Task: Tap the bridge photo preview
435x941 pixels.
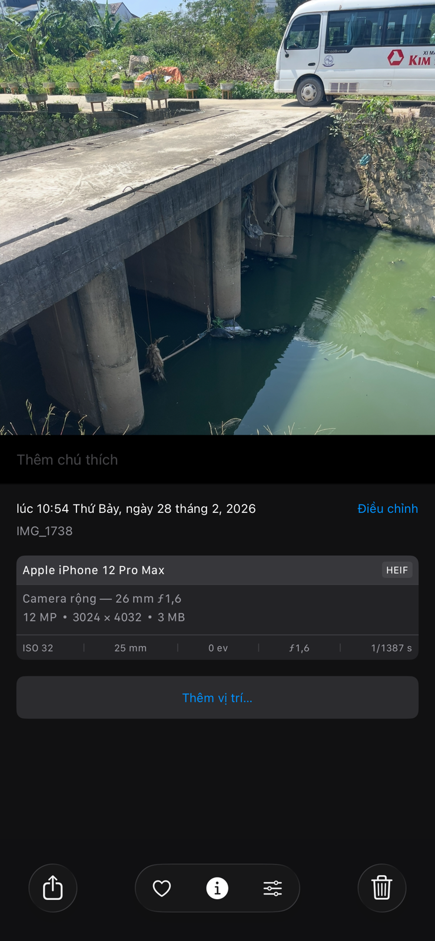Action: (217, 218)
